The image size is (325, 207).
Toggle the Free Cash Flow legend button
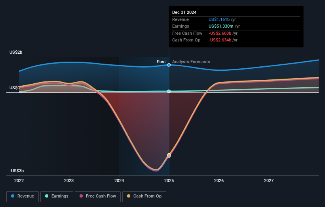coord(98,196)
